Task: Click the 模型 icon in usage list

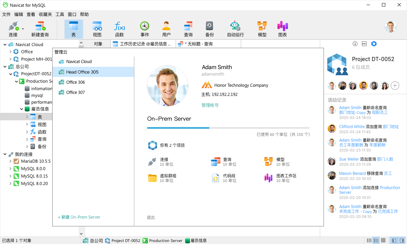Action: pyautogui.click(x=268, y=162)
